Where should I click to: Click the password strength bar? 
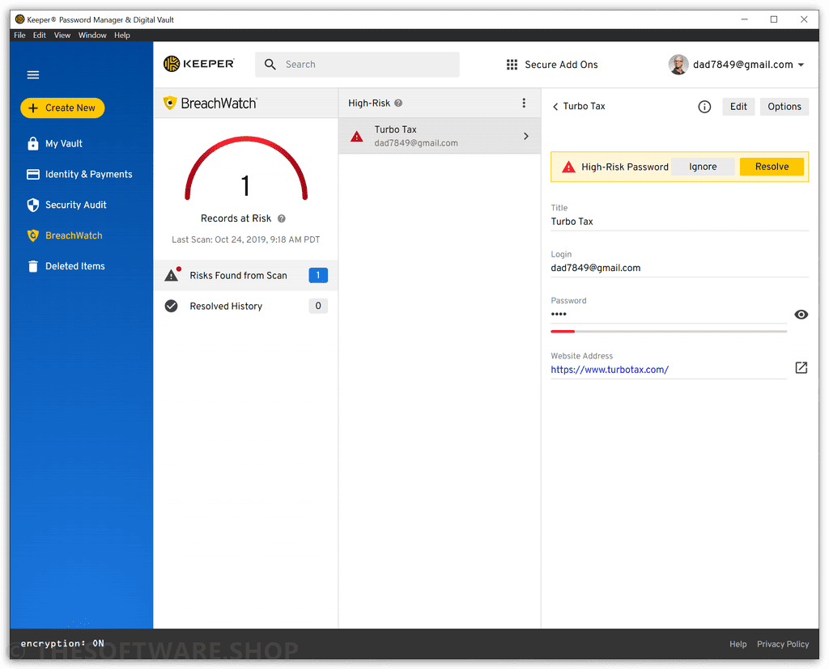click(x=669, y=332)
